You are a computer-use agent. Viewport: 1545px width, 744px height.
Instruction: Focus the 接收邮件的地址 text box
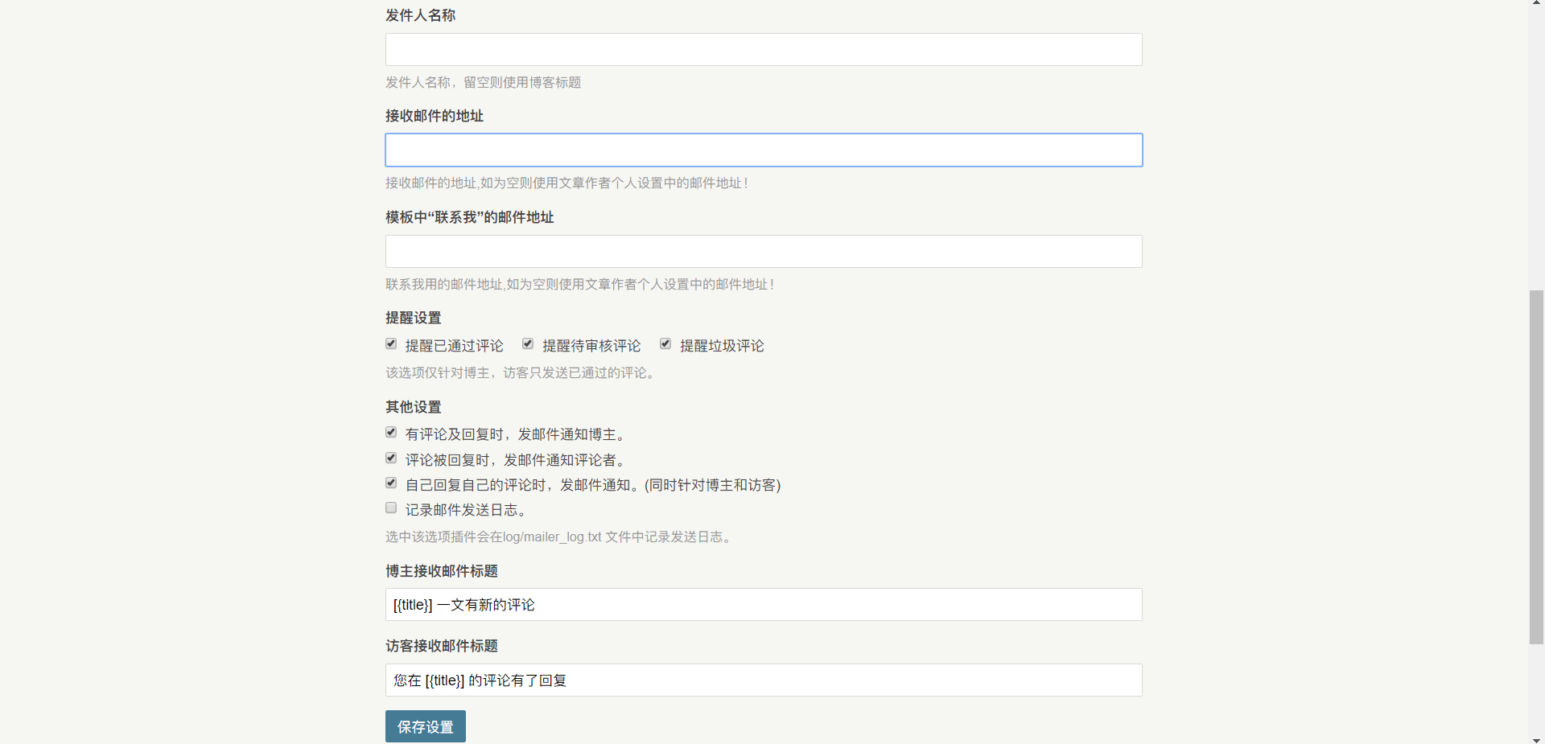763,150
